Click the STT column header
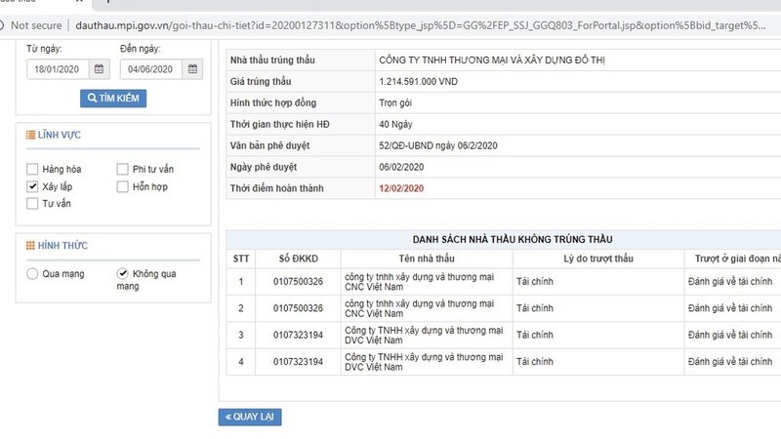Image resolution: width=781 pixels, height=439 pixels. point(241,259)
